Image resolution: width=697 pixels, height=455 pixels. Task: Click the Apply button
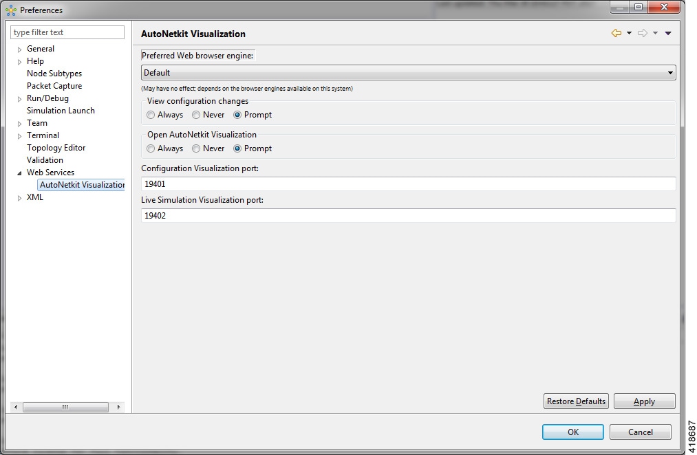pyautogui.click(x=645, y=401)
